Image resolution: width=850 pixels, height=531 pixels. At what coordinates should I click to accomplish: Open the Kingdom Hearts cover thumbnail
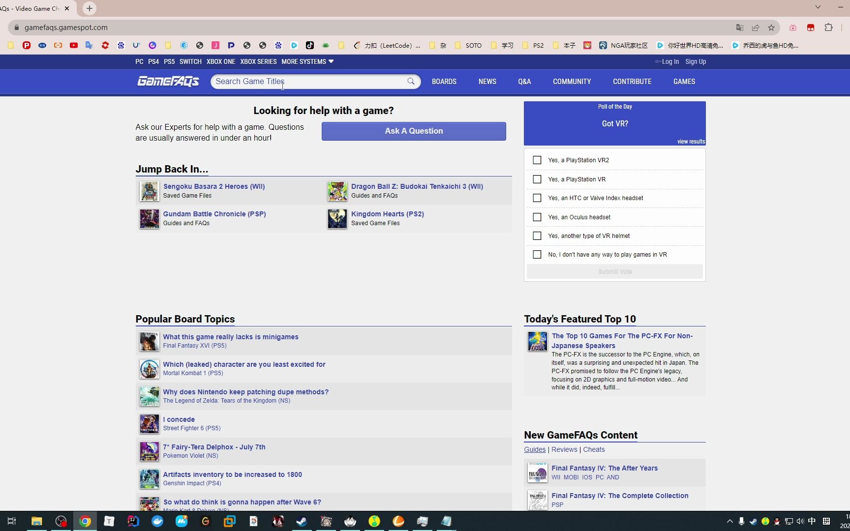pyautogui.click(x=337, y=219)
